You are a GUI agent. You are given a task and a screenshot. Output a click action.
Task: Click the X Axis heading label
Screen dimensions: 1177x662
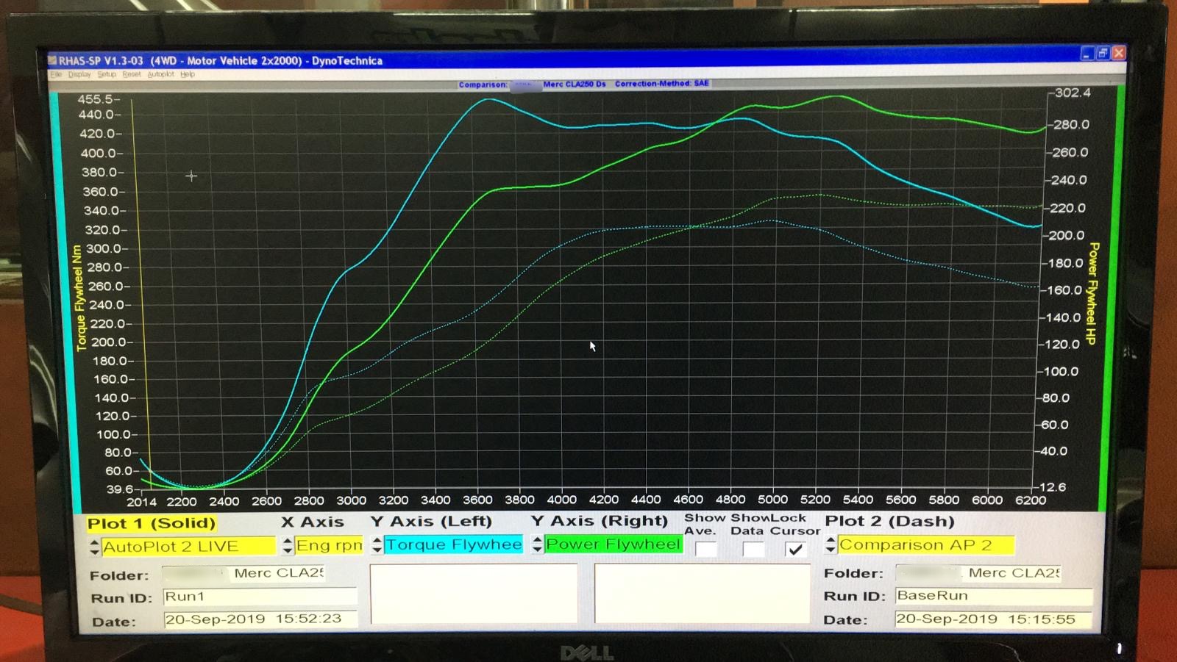point(313,522)
